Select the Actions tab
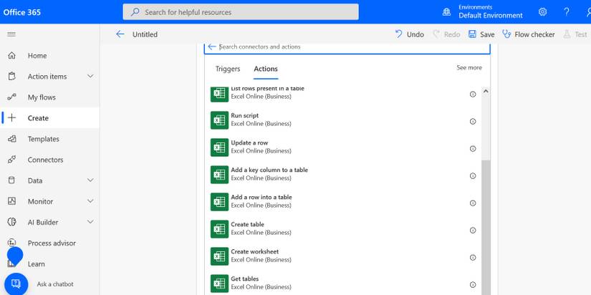 click(x=266, y=69)
